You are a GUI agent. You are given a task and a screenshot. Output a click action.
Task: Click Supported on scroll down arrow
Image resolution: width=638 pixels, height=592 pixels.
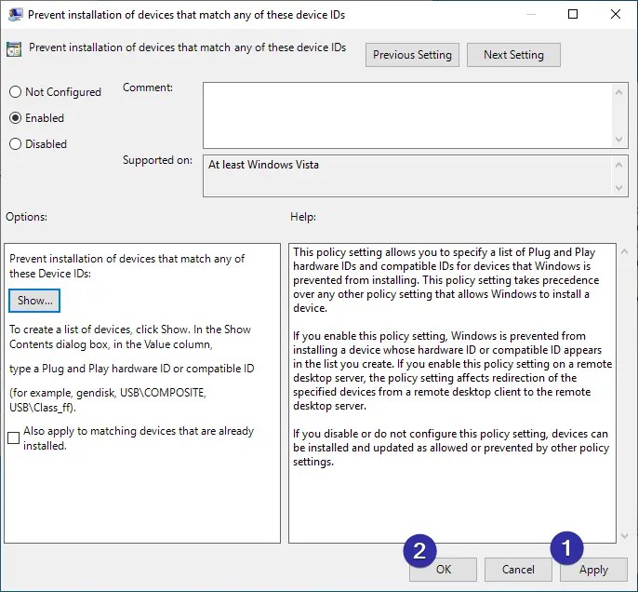tap(618, 188)
